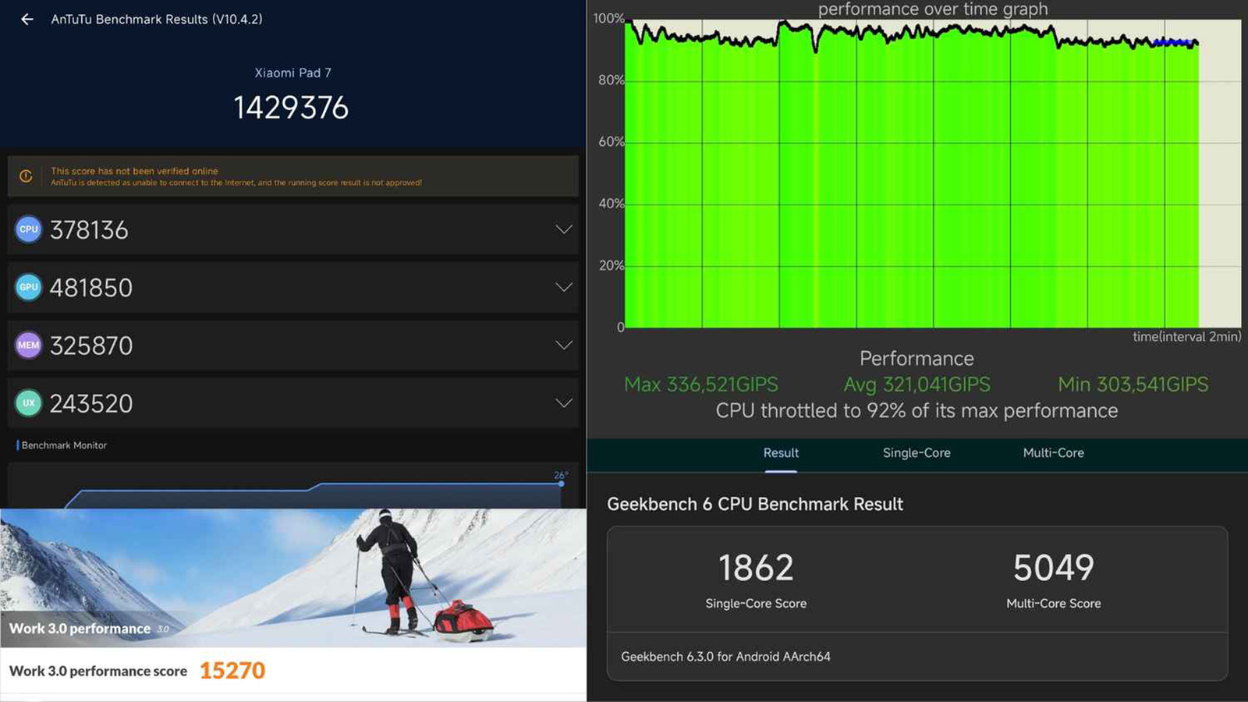Expand the GPU score 481850 row
This screenshot has width=1248, height=702.
564,287
